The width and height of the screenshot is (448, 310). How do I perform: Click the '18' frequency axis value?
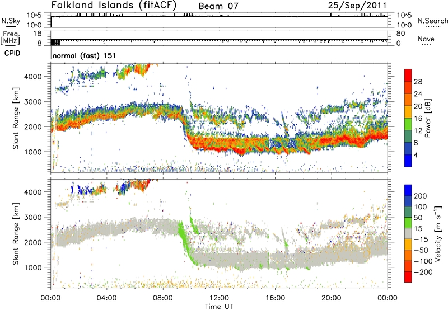(38, 34)
